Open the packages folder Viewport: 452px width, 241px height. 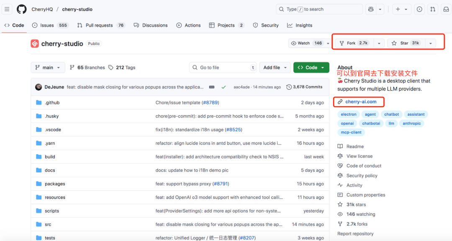55,184
